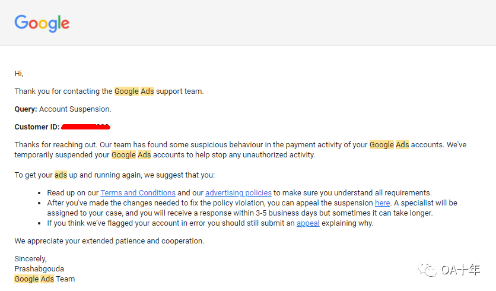Click the bold "Query:" label
The height and width of the screenshot is (291, 496).
26,109
